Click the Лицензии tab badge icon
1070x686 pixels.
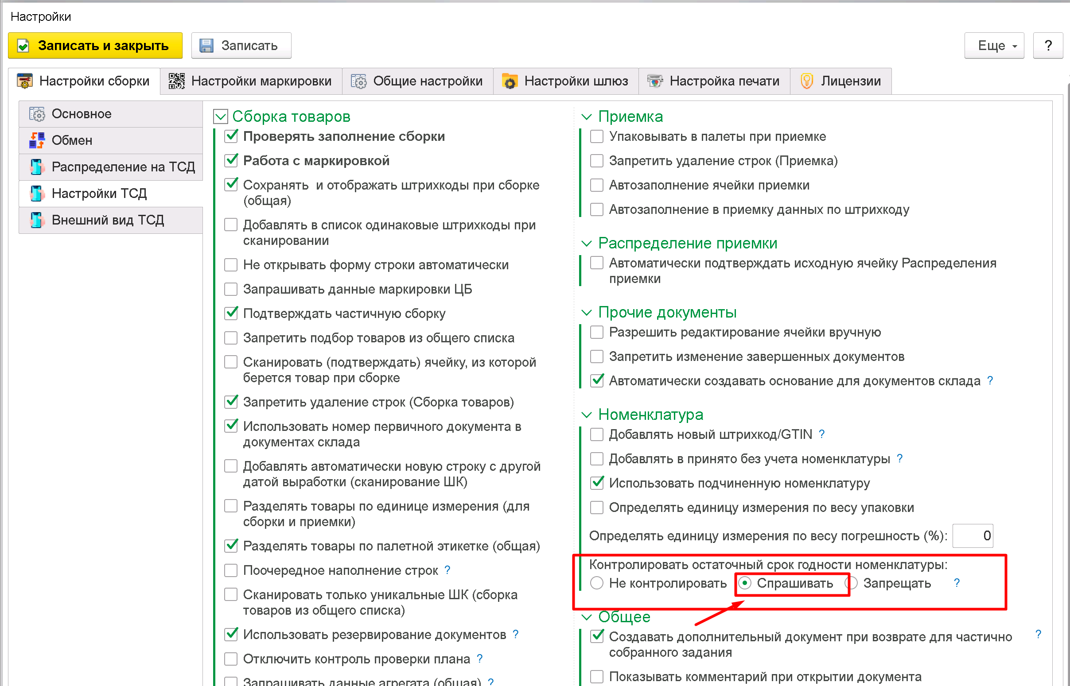(807, 81)
